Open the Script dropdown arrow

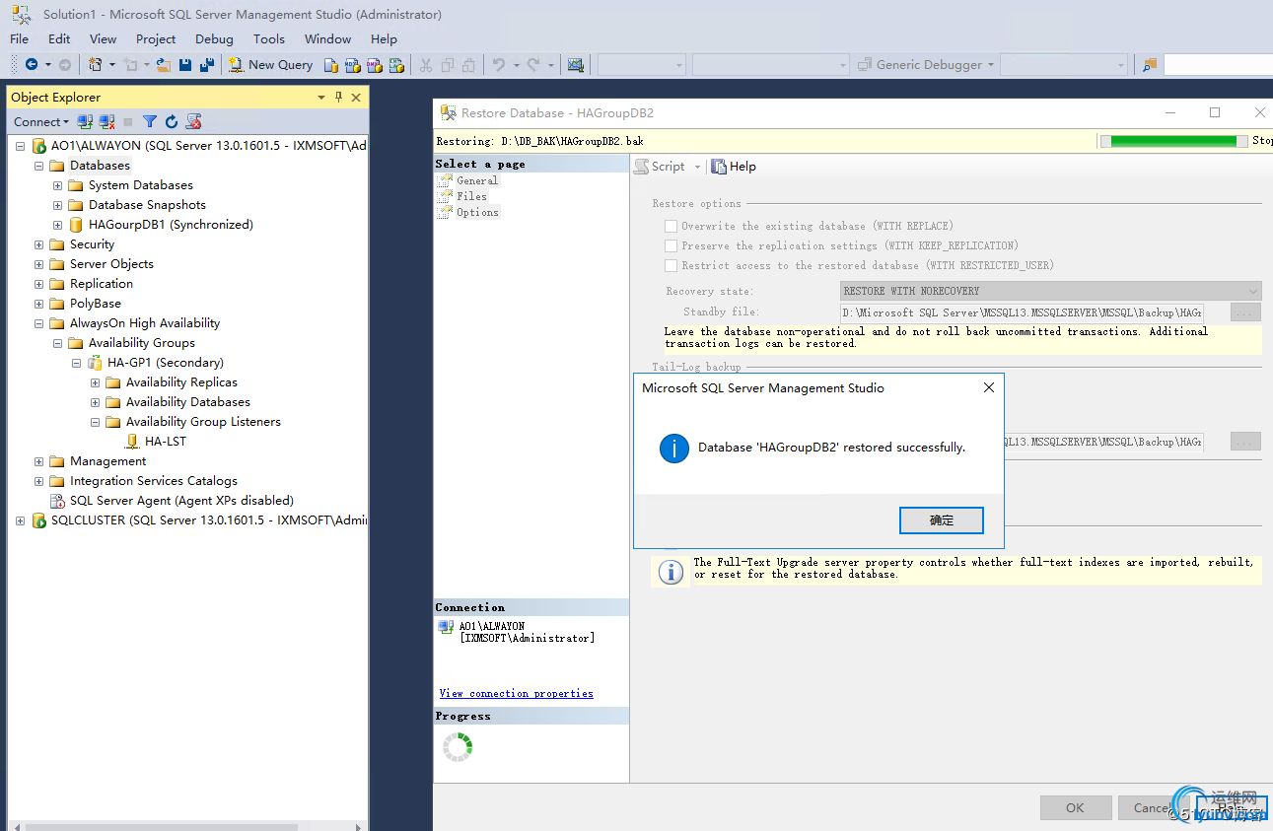click(x=697, y=167)
